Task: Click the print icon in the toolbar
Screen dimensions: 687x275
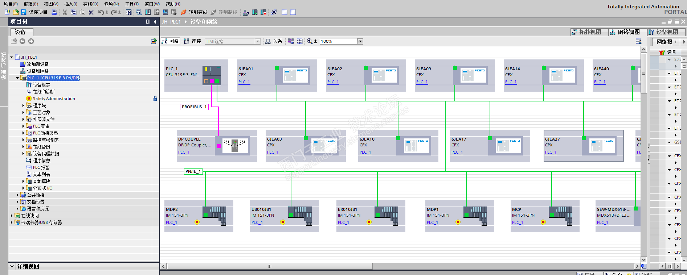Action: click(x=54, y=12)
